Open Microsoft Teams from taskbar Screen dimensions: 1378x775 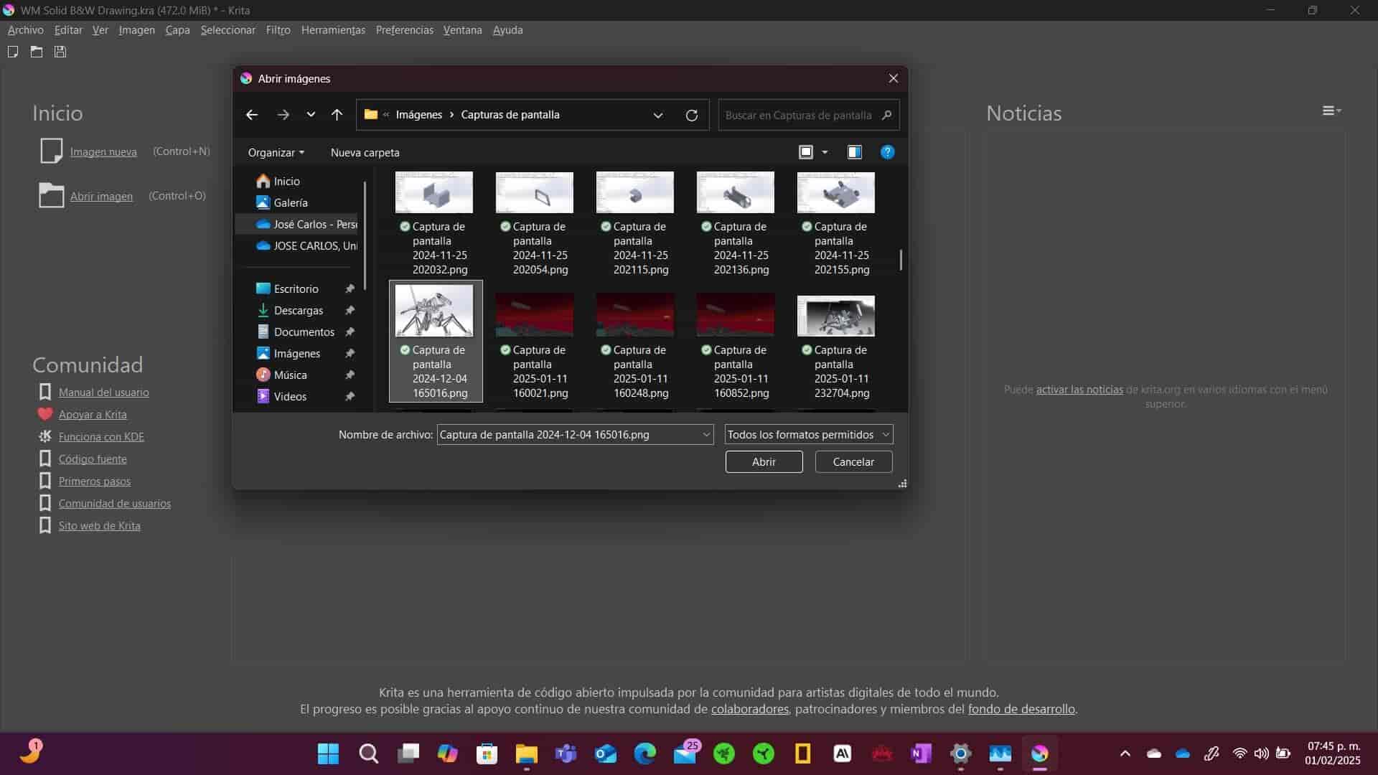pyautogui.click(x=566, y=753)
